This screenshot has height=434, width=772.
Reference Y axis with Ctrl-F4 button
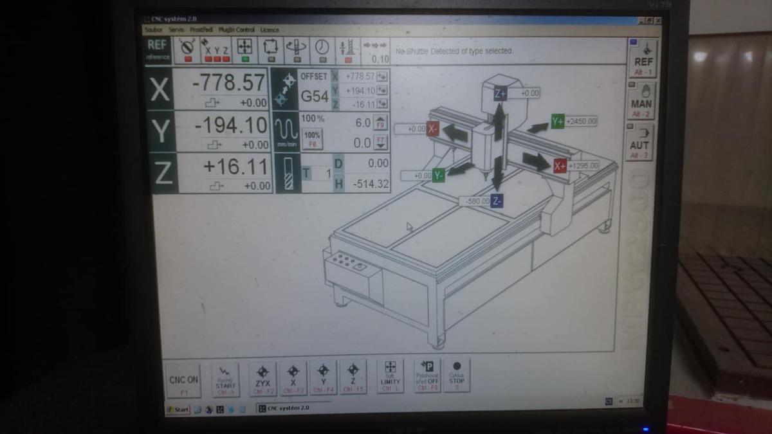(323, 377)
